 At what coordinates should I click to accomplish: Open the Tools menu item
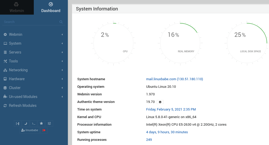click(13, 61)
